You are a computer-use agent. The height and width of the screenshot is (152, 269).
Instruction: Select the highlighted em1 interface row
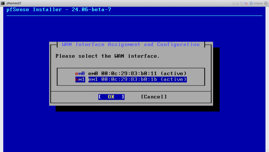click(131, 79)
